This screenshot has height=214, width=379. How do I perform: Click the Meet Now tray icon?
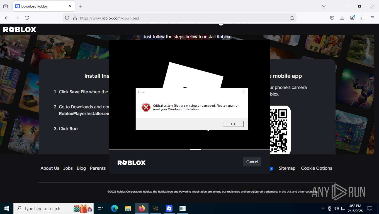point(330,208)
